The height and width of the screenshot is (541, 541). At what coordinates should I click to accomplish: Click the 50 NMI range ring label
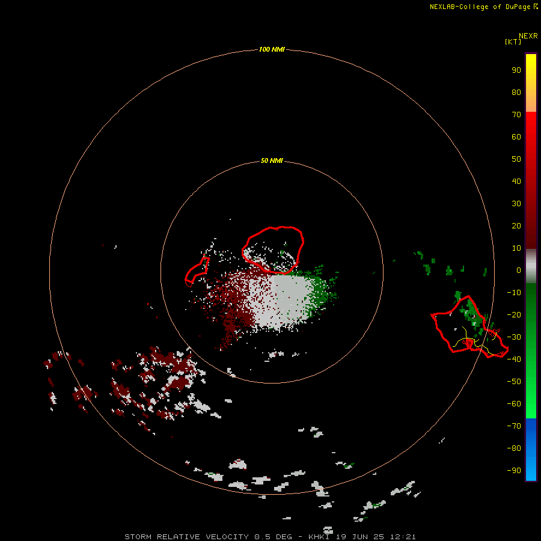pyautogui.click(x=272, y=160)
